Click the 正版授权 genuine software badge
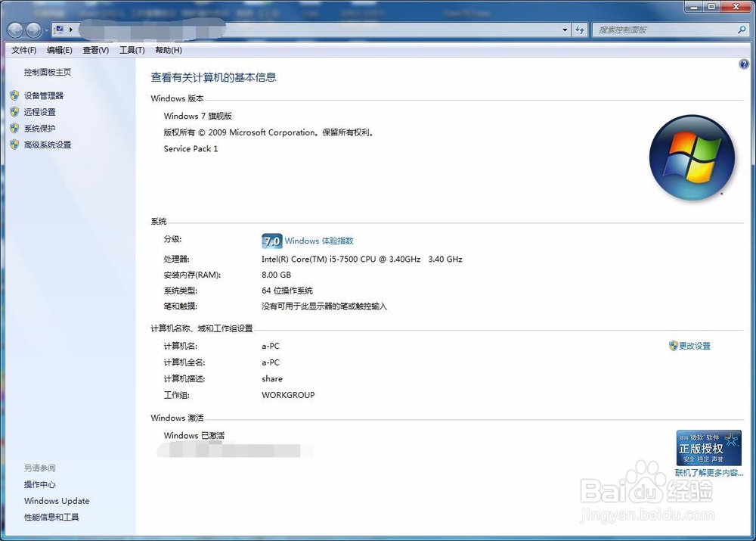 click(709, 448)
